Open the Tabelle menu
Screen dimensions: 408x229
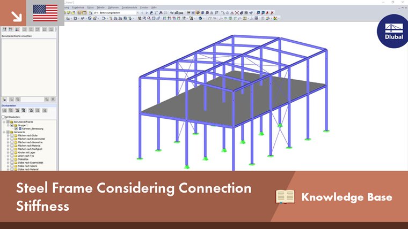click(100, 7)
